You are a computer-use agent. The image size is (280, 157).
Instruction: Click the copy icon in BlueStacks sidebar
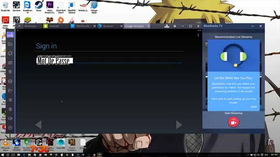[10, 100]
